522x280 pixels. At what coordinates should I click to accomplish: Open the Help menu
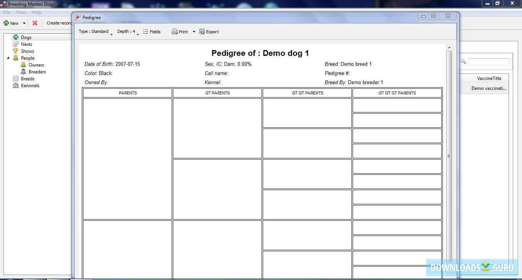point(36,12)
